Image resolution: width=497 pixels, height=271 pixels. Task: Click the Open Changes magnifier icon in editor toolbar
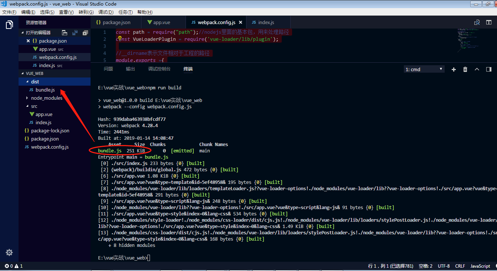pyautogui.click(x=477, y=22)
